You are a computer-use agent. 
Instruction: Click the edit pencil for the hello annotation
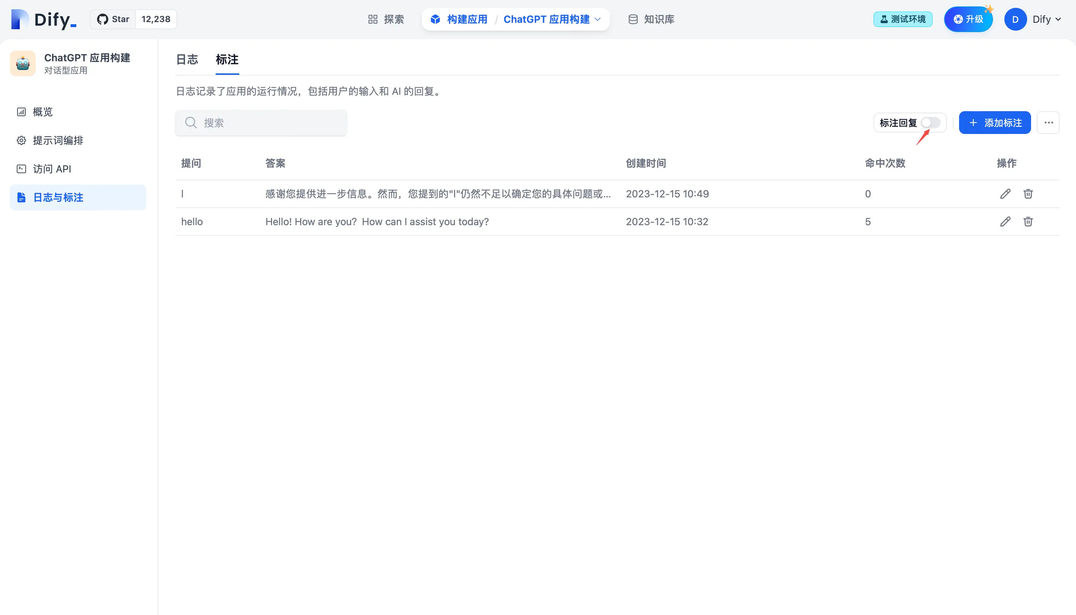(x=1005, y=221)
